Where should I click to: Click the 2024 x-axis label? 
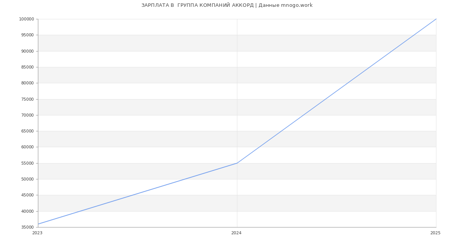(x=236, y=233)
